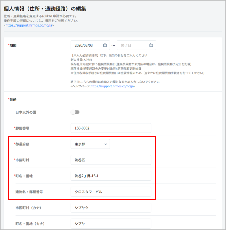
Task: Open the support link under the page title
Action: click(29, 25)
